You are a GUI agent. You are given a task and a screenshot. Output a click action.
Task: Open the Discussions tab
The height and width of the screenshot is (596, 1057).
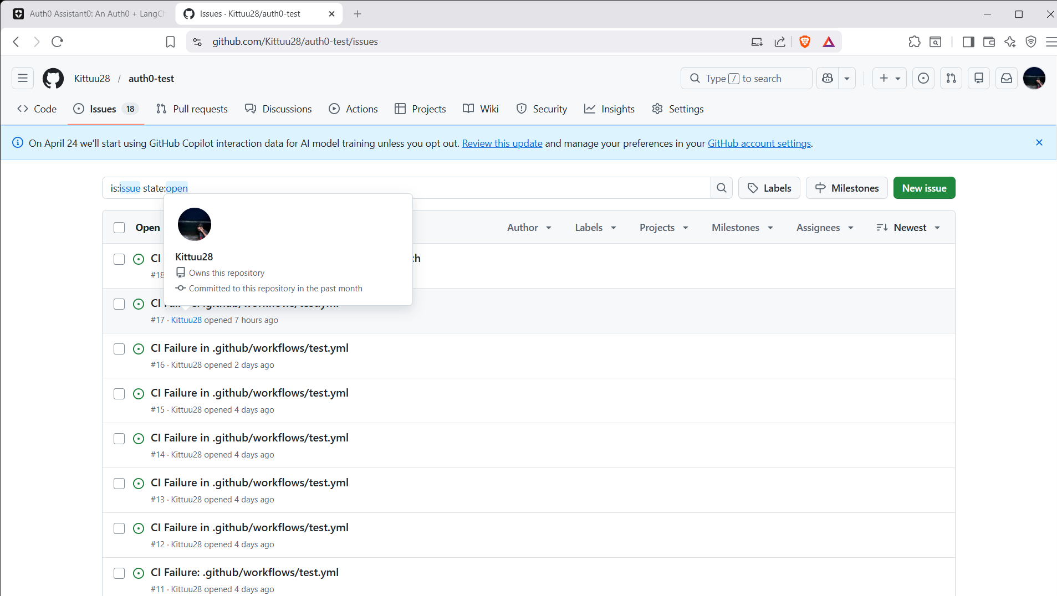click(x=279, y=109)
